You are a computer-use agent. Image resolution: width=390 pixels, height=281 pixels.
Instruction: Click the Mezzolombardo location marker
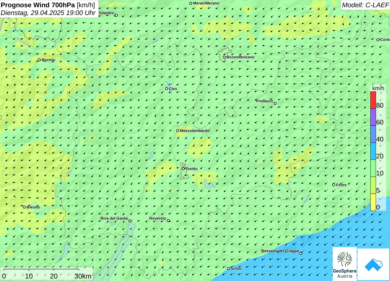[x=177, y=131]
